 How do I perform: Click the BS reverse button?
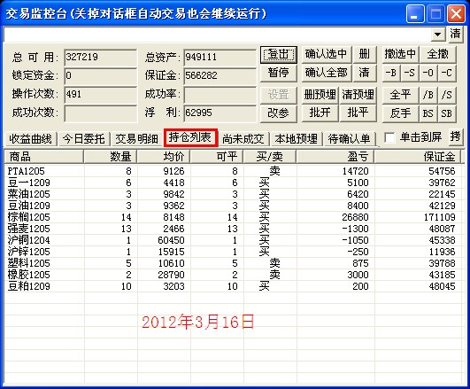(x=428, y=113)
